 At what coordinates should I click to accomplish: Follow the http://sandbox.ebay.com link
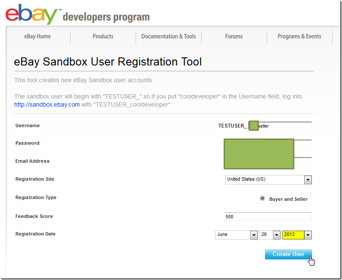[47, 104]
